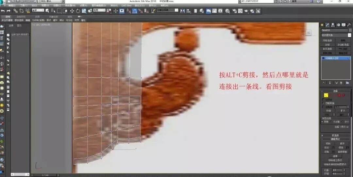Click the Remove button in Edit Vertices
This screenshot has height=177, width=353.
point(328,143)
